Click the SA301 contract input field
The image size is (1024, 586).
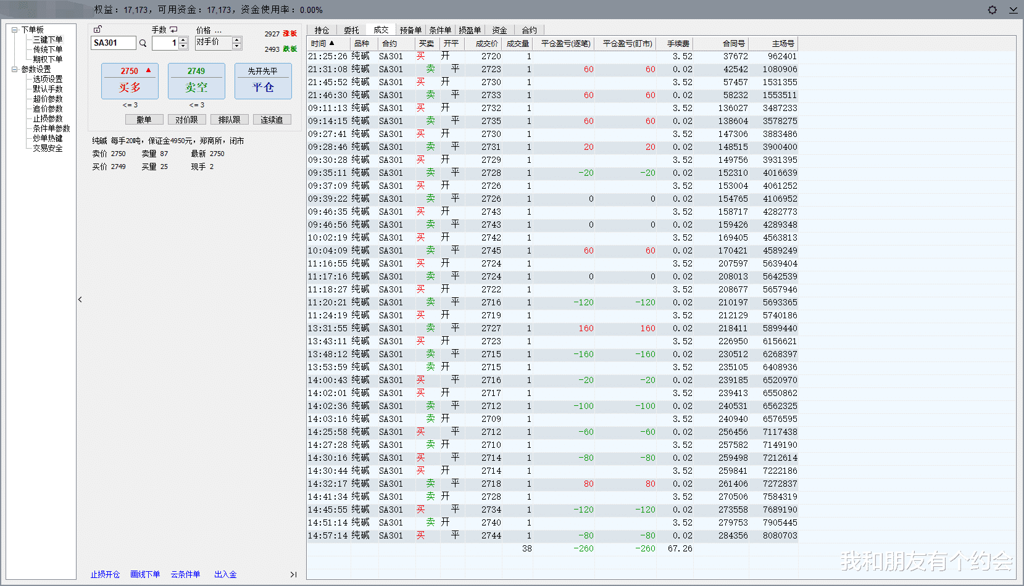pos(114,43)
